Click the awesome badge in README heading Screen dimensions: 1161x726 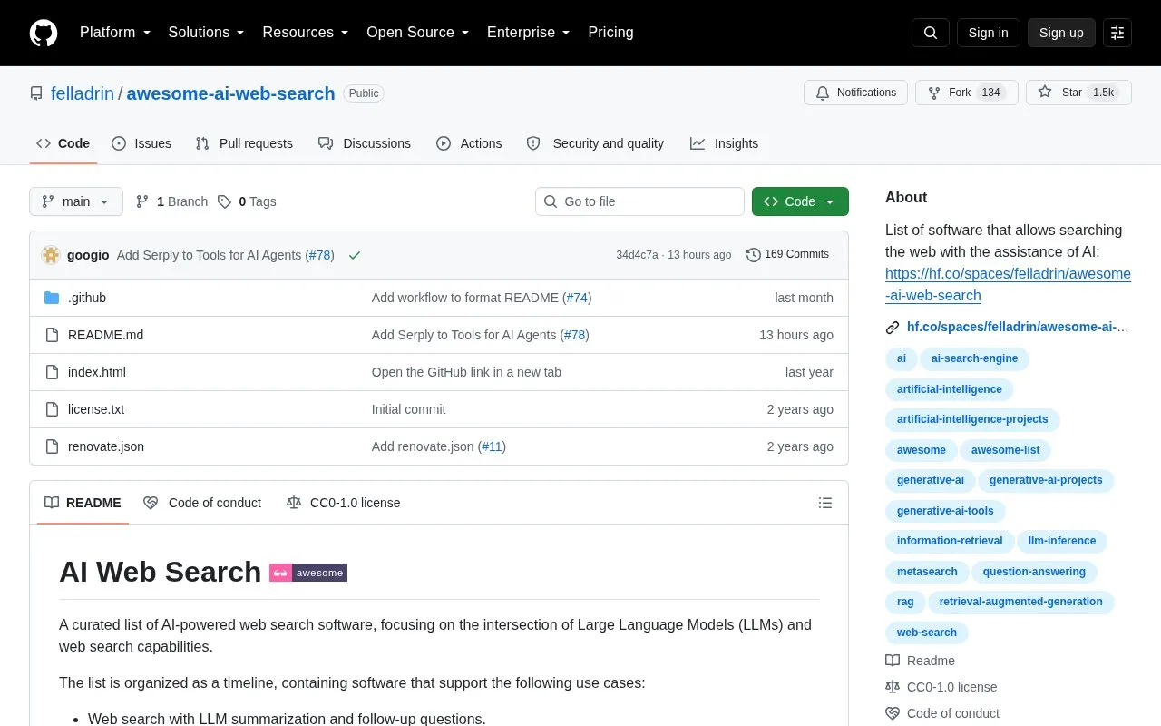(x=308, y=573)
